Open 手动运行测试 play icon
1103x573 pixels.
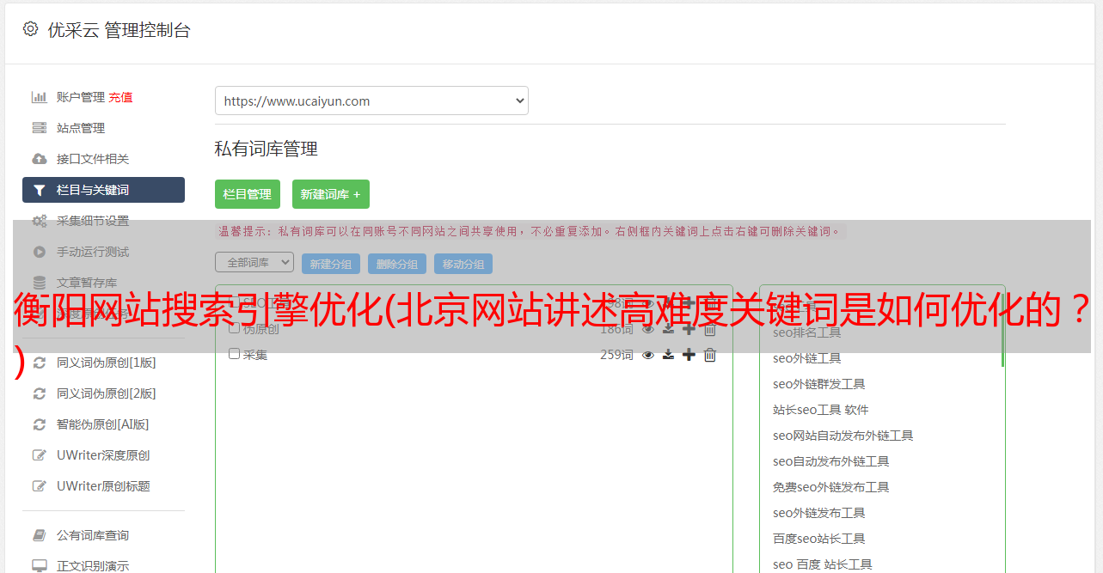click(x=40, y=252)
